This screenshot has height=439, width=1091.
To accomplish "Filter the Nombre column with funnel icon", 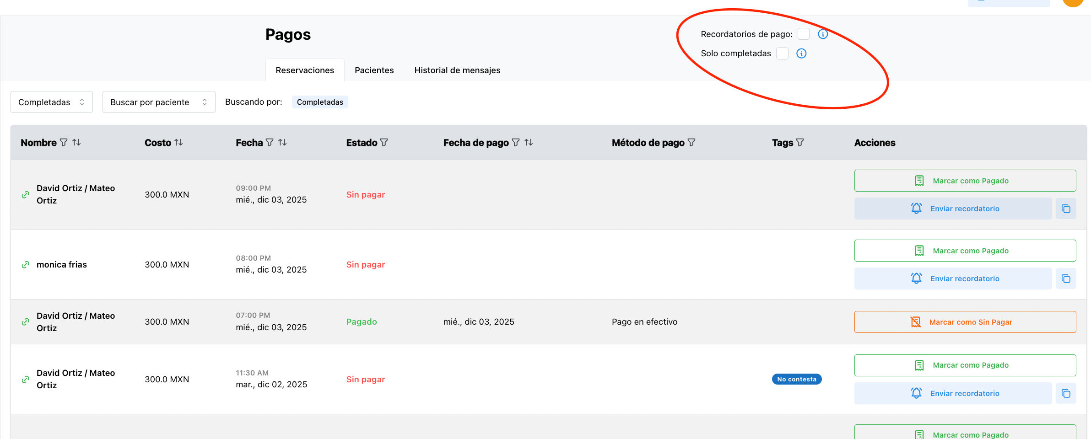I will 64,143.
